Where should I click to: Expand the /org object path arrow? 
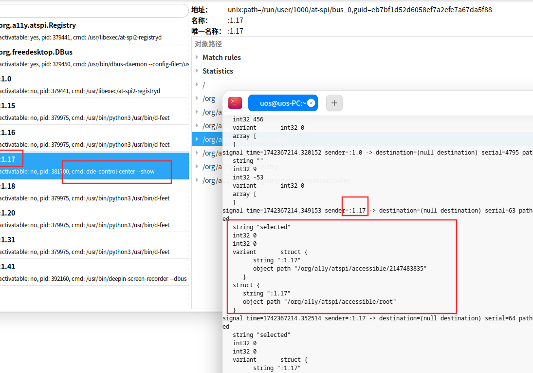(197, 98)
